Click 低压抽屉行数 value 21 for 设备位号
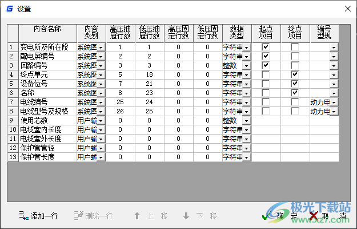Screen dimensions: 357x229 point(149,84)
